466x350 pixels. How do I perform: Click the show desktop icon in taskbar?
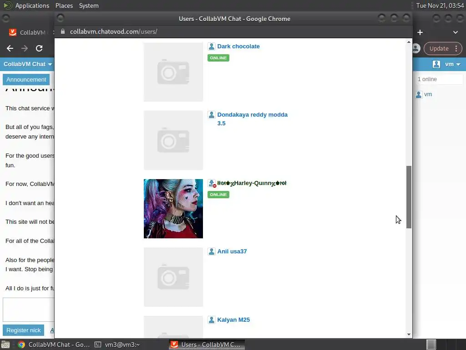coord(5,345)
